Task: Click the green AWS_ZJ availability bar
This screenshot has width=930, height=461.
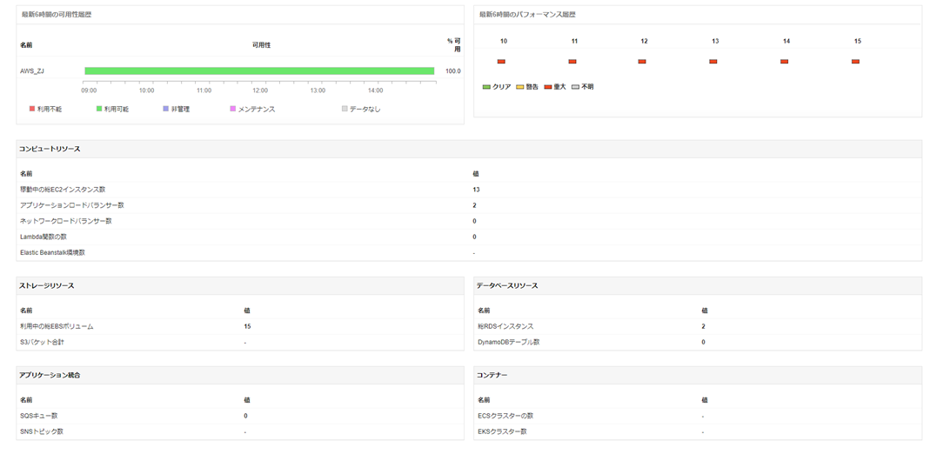Action: 259,71
